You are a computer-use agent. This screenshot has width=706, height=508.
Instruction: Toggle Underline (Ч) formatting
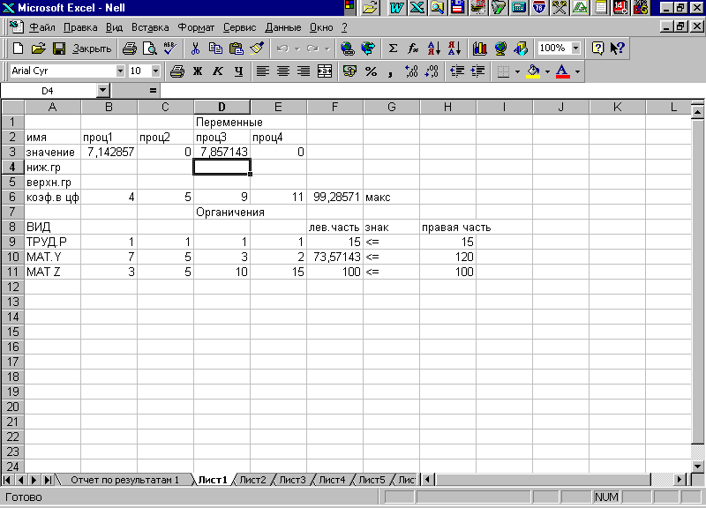[238, 71]
